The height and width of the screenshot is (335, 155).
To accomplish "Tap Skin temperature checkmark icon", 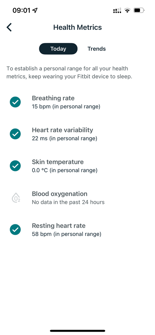I will tap(15, 166).
